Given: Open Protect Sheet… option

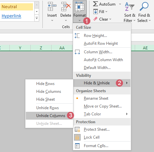Looking at the screenshot, I should 102,129.
